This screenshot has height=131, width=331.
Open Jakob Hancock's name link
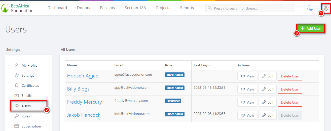pos(84,115)
